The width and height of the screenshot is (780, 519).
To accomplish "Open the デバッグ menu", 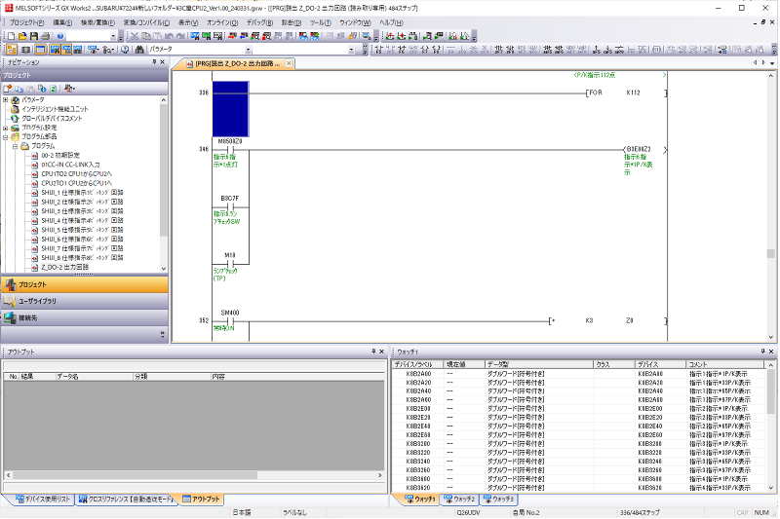I will click(258, 21).
